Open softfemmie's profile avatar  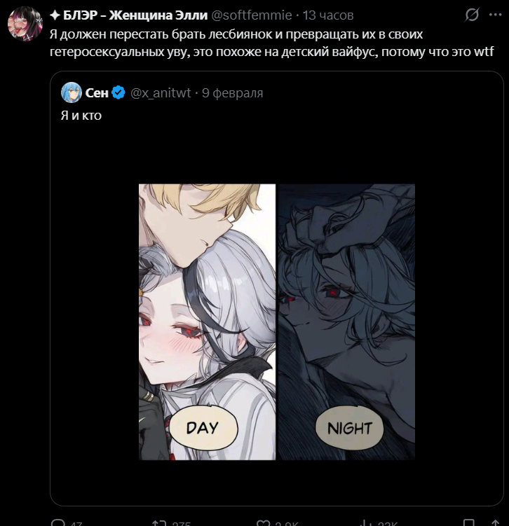(x=25, y=25)
